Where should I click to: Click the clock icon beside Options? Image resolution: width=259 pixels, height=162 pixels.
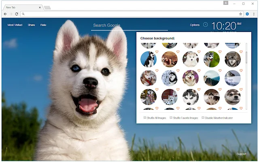click(x=205, y=25)
